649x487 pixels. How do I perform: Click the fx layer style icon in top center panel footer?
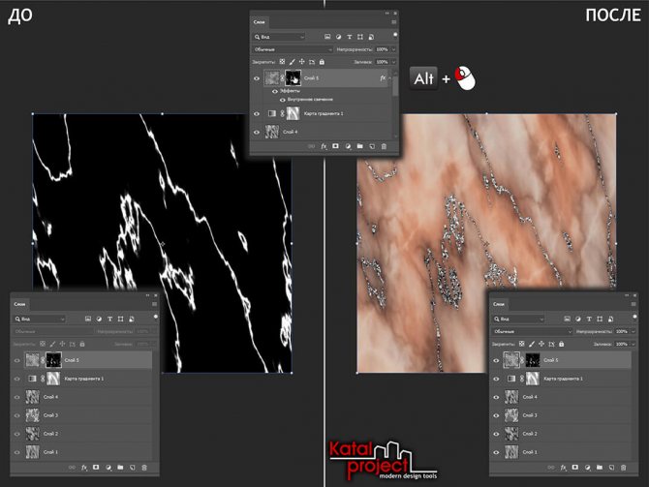[323, 147]
